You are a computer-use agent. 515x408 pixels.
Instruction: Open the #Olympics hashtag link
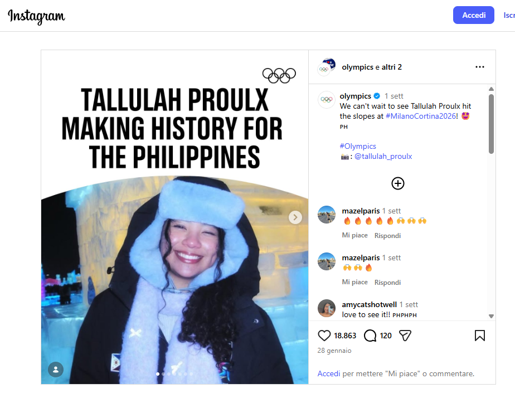[x=358, y=146]
